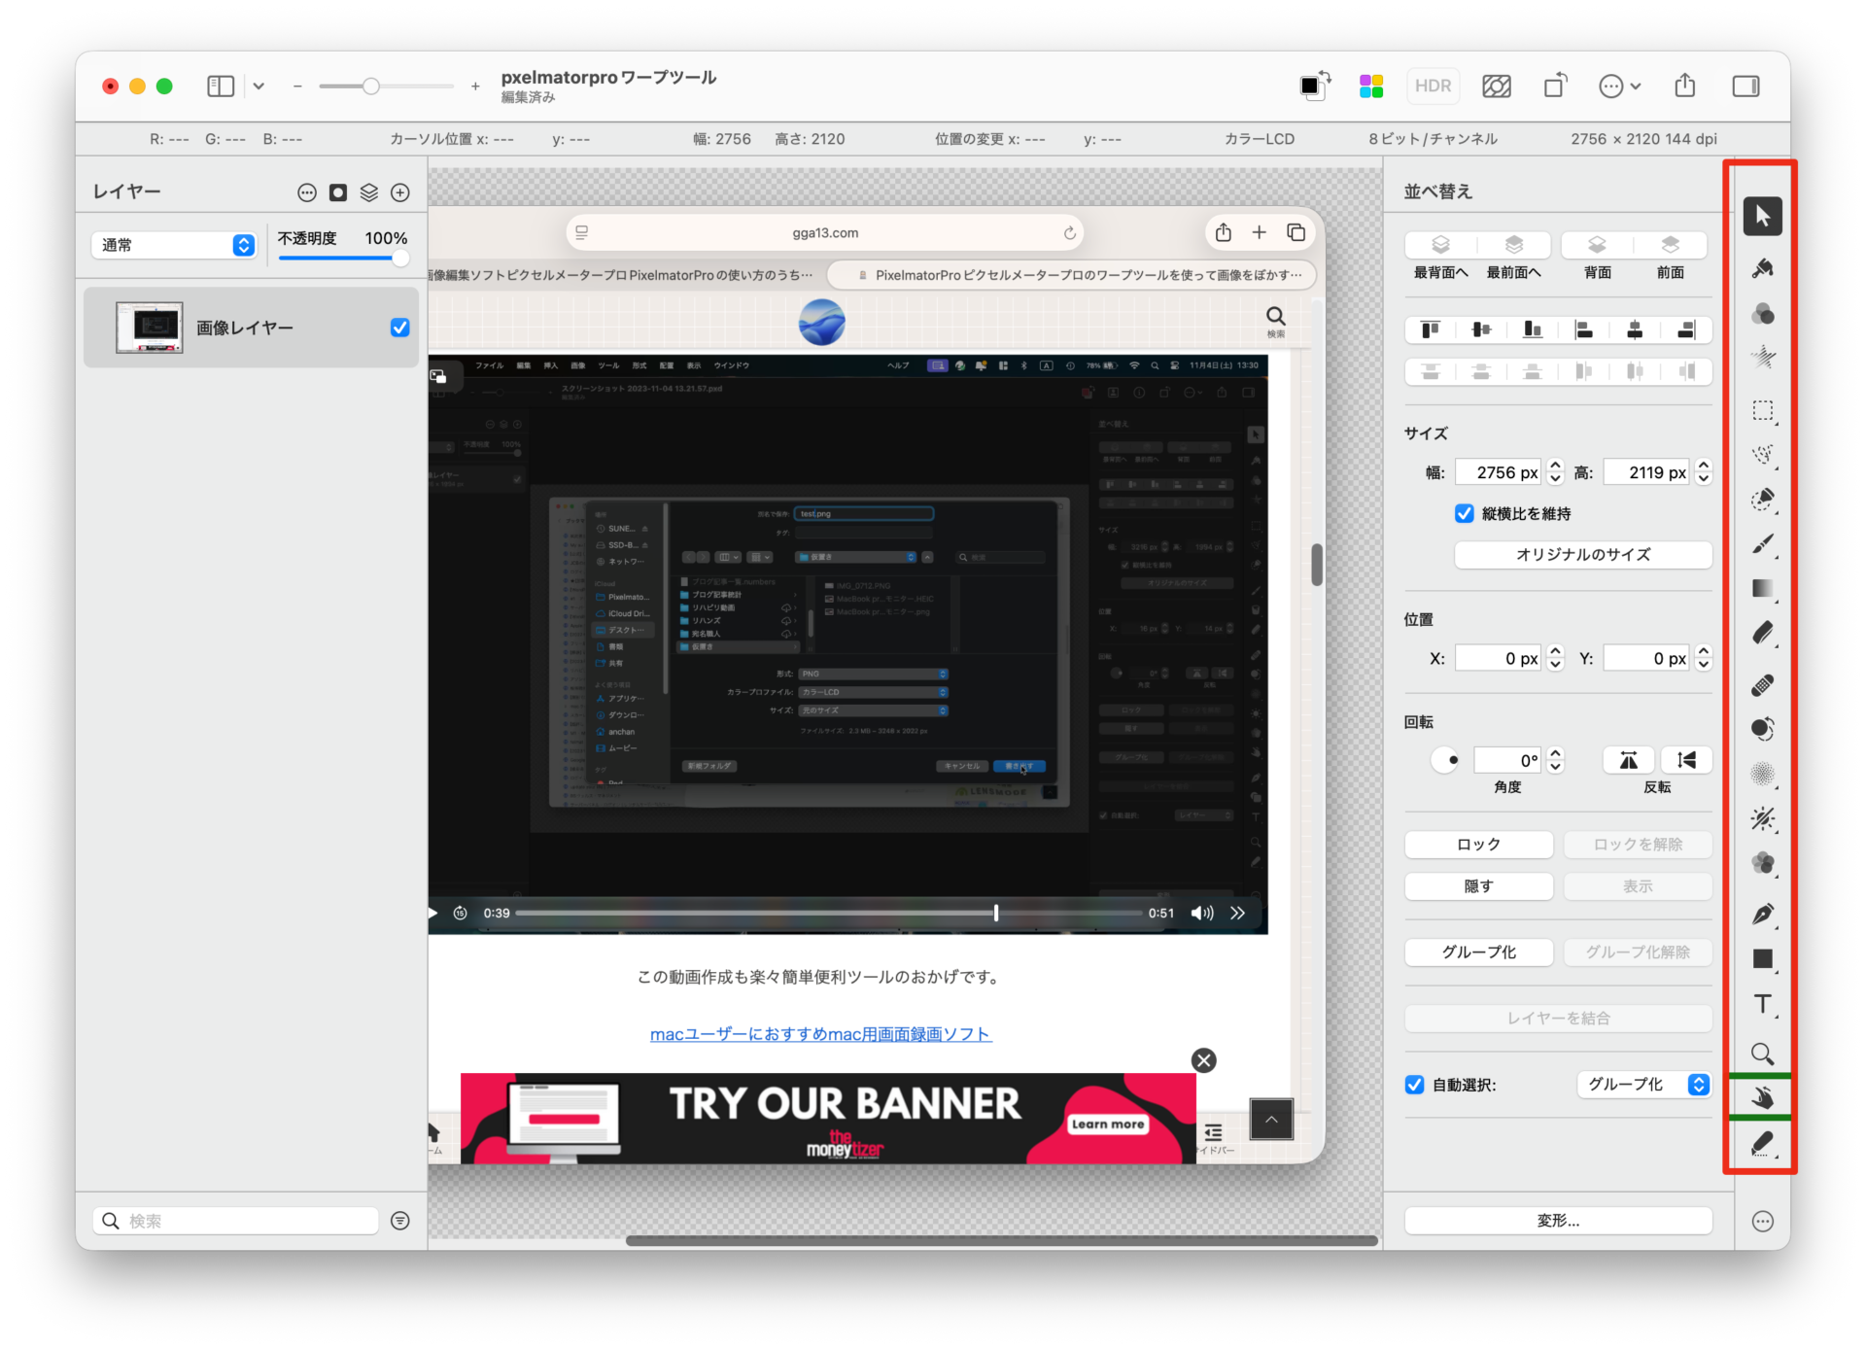Select the Warp hand tool

click(x=1762, y=1098)
